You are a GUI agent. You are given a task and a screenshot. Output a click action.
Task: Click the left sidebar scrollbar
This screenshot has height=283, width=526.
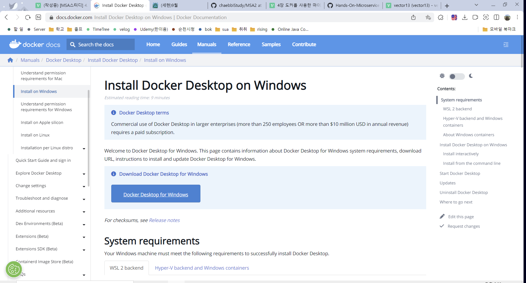(89, 138)
